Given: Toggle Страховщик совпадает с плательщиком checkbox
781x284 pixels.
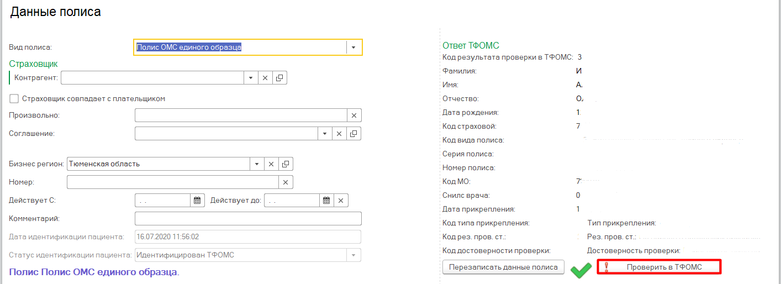Looking at the screenshot, I should coord(14,99).
